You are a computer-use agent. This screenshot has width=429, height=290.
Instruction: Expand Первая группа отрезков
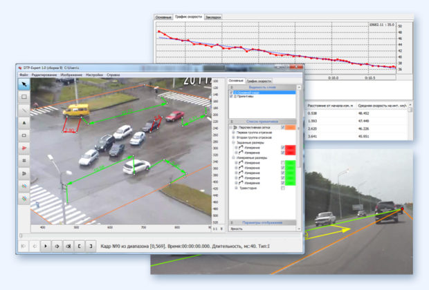[x=234, y=133]
